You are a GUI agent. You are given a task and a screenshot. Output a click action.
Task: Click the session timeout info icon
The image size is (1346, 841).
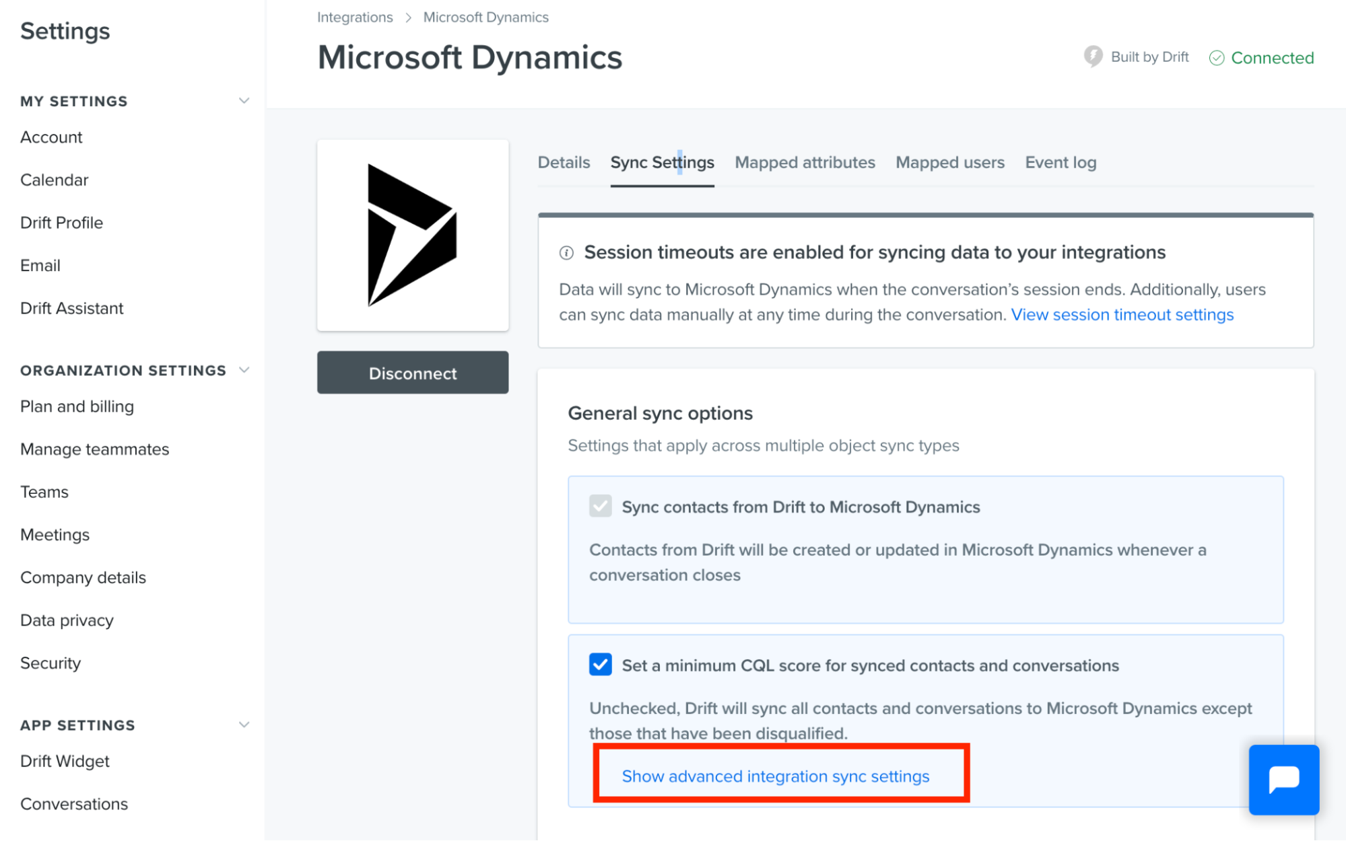coord(566,253)
